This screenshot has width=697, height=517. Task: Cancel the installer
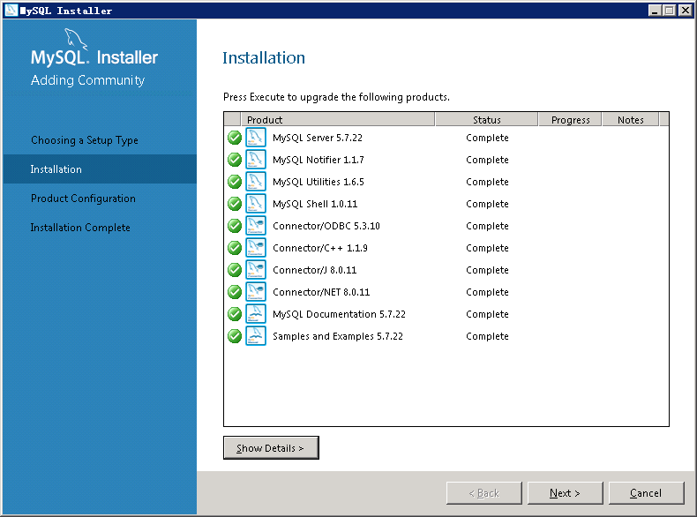[646, 493]
